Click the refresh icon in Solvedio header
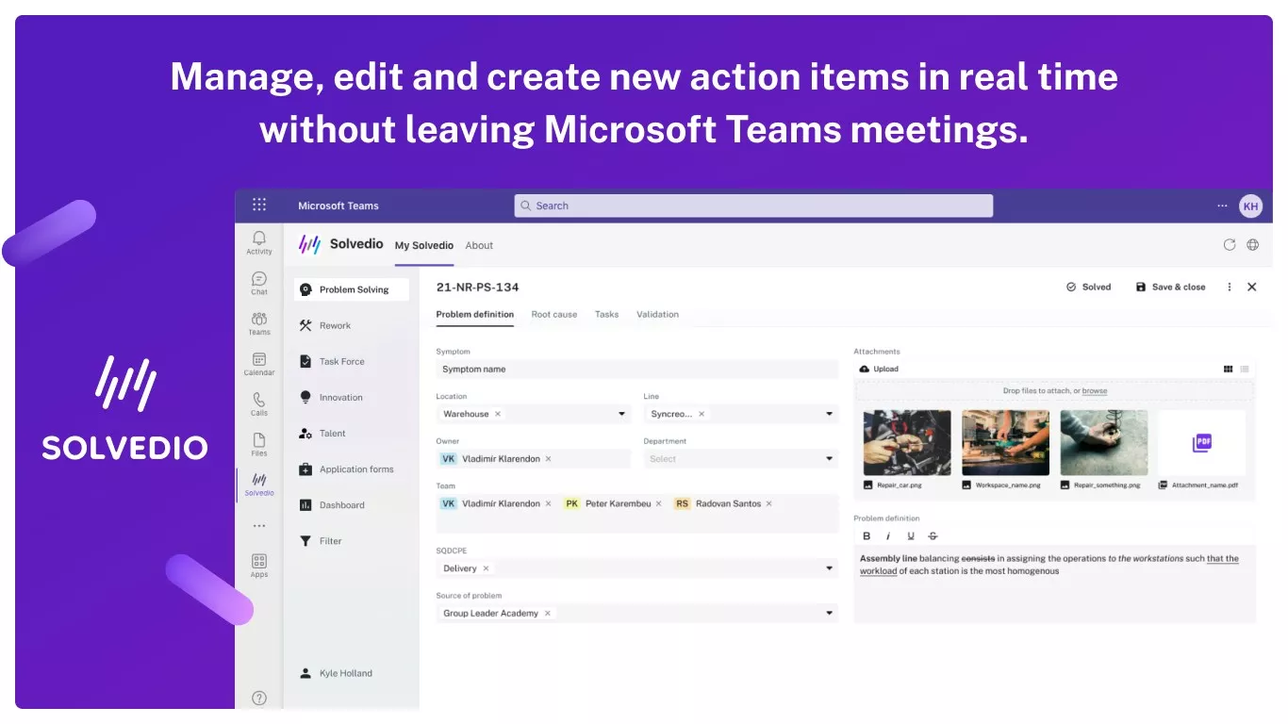 click(1230, 245)
